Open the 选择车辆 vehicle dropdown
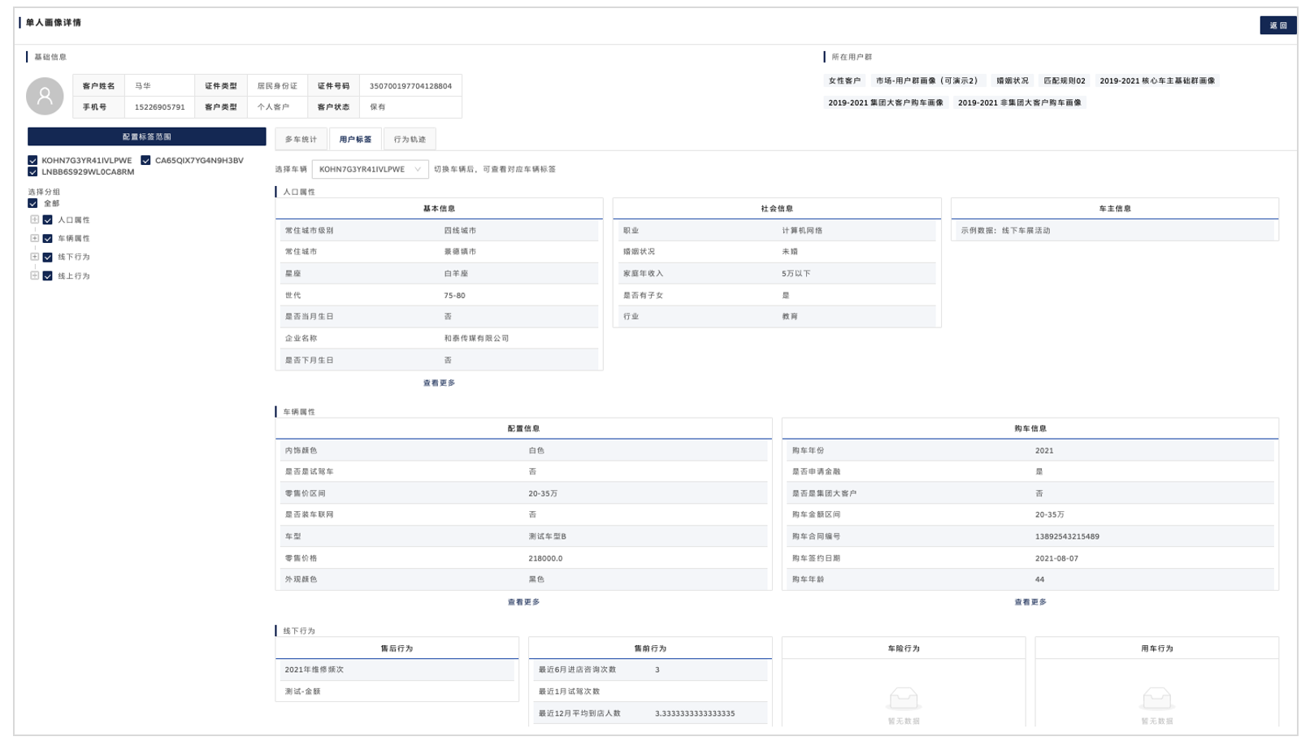 [x=370, y=169]
